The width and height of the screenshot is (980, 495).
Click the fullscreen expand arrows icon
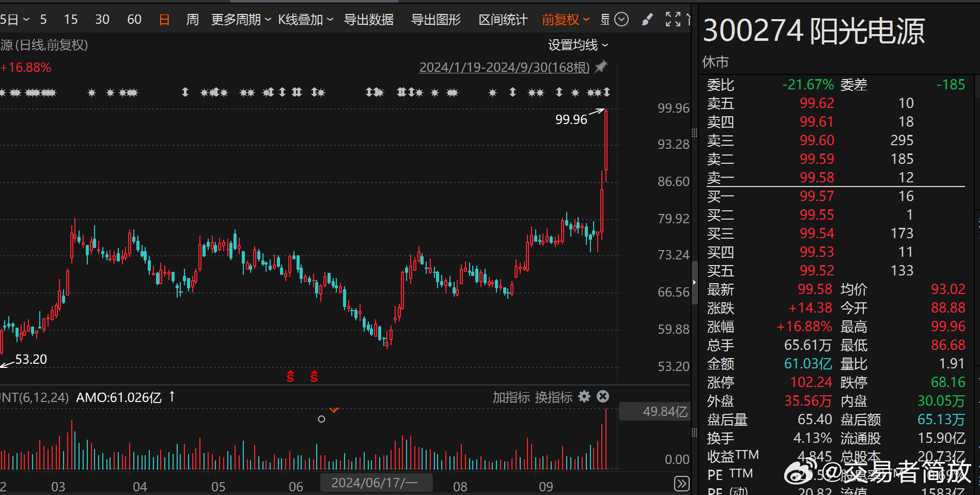click(673, 20)
